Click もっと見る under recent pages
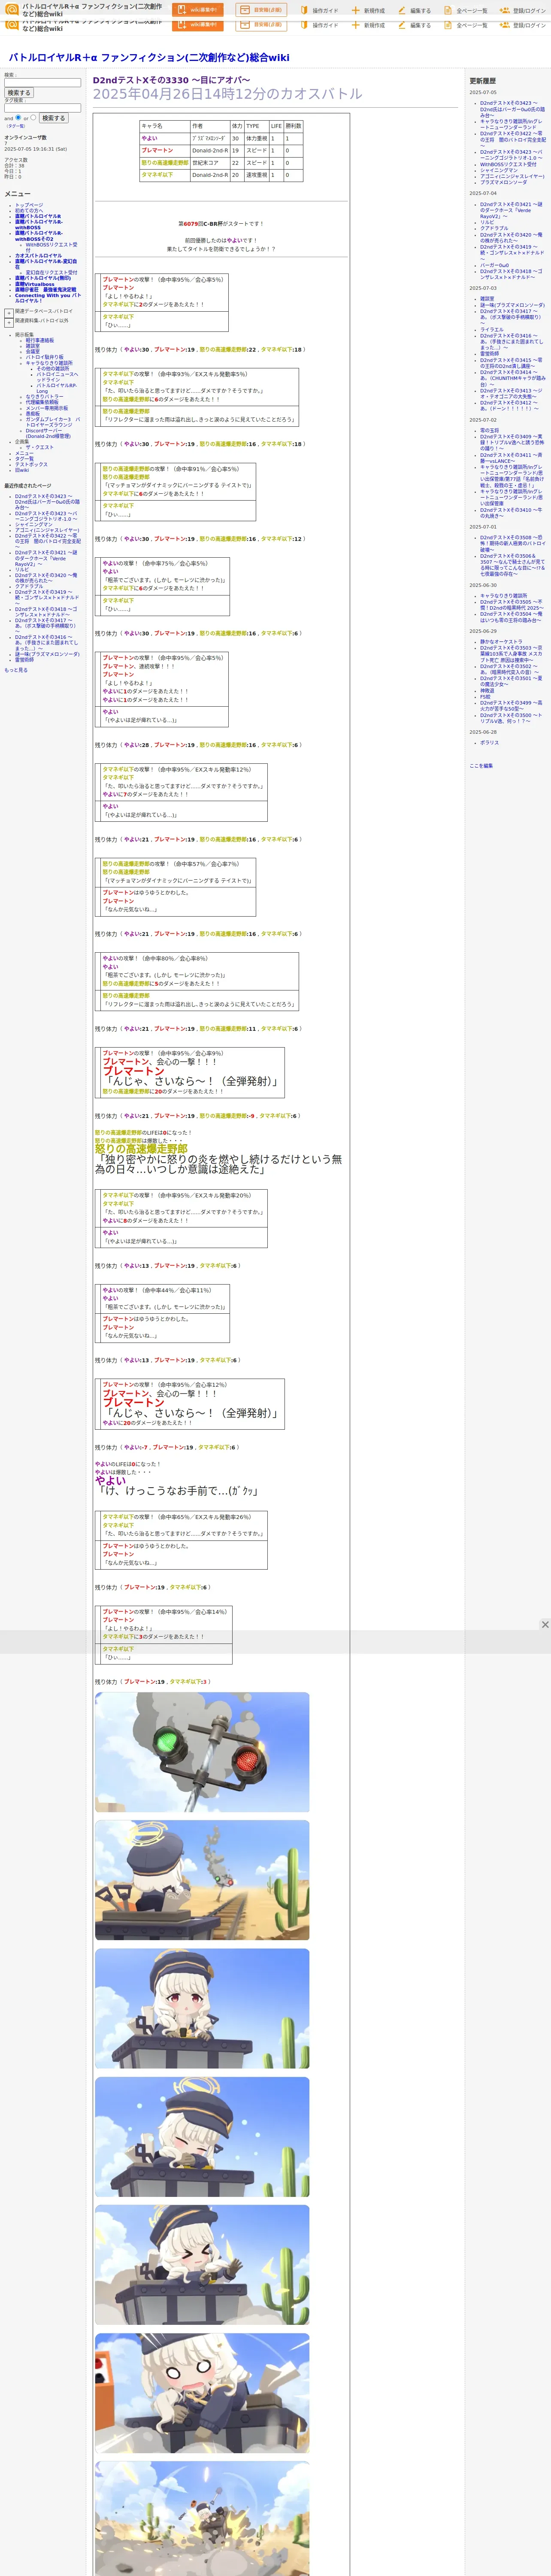Screen dimensions: 551x2576 (x=16, y=670)
